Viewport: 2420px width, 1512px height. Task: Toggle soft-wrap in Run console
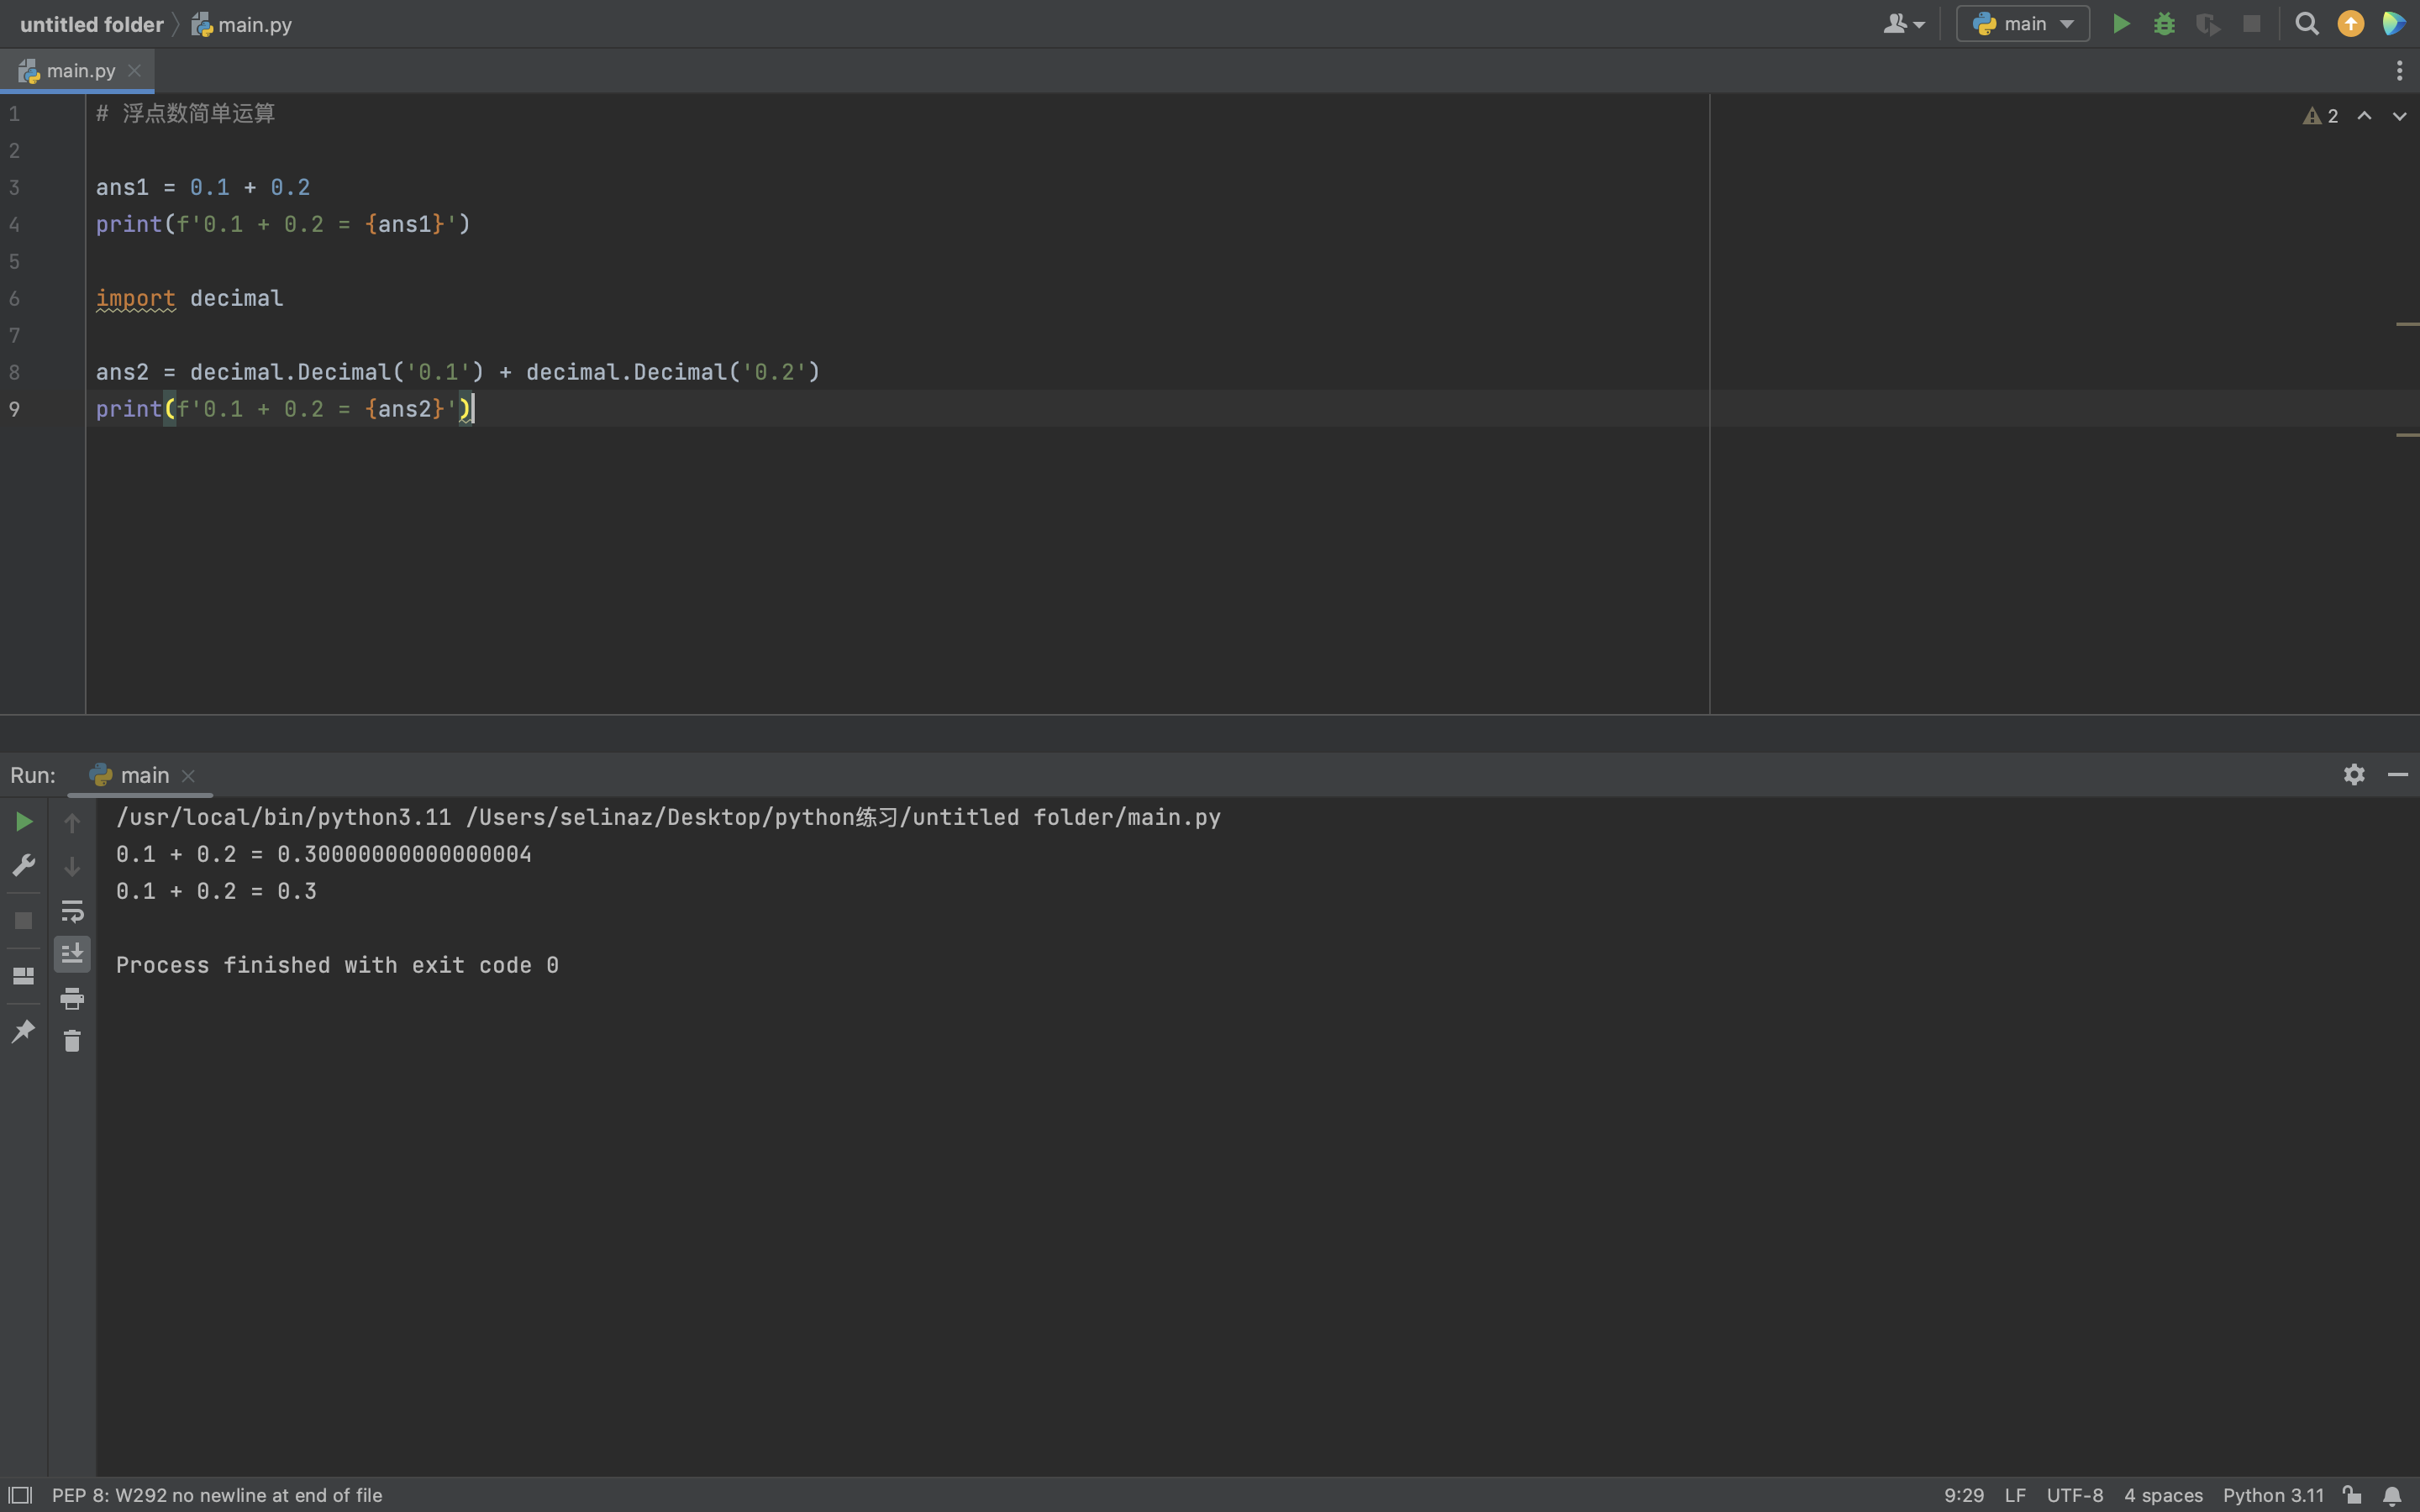coord(72,911)
